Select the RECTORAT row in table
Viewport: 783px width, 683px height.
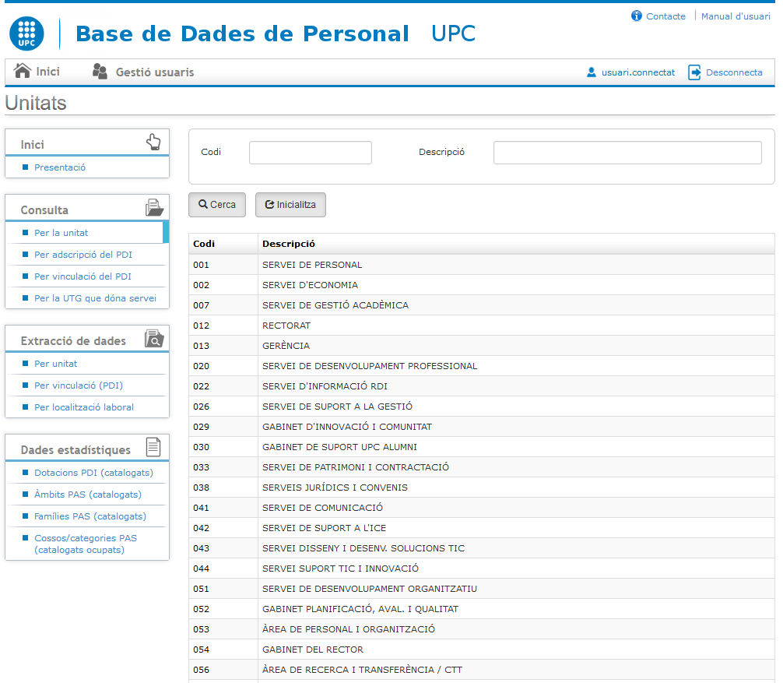tap(286, 326)
